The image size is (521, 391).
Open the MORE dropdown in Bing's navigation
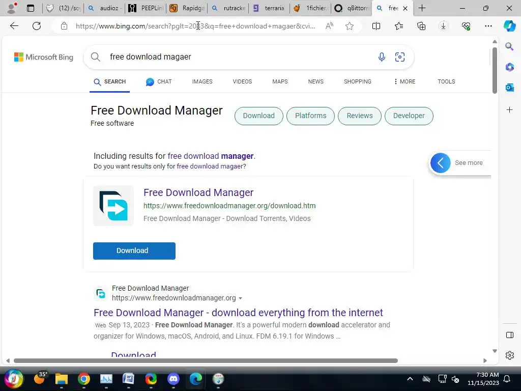pos(404,81)
